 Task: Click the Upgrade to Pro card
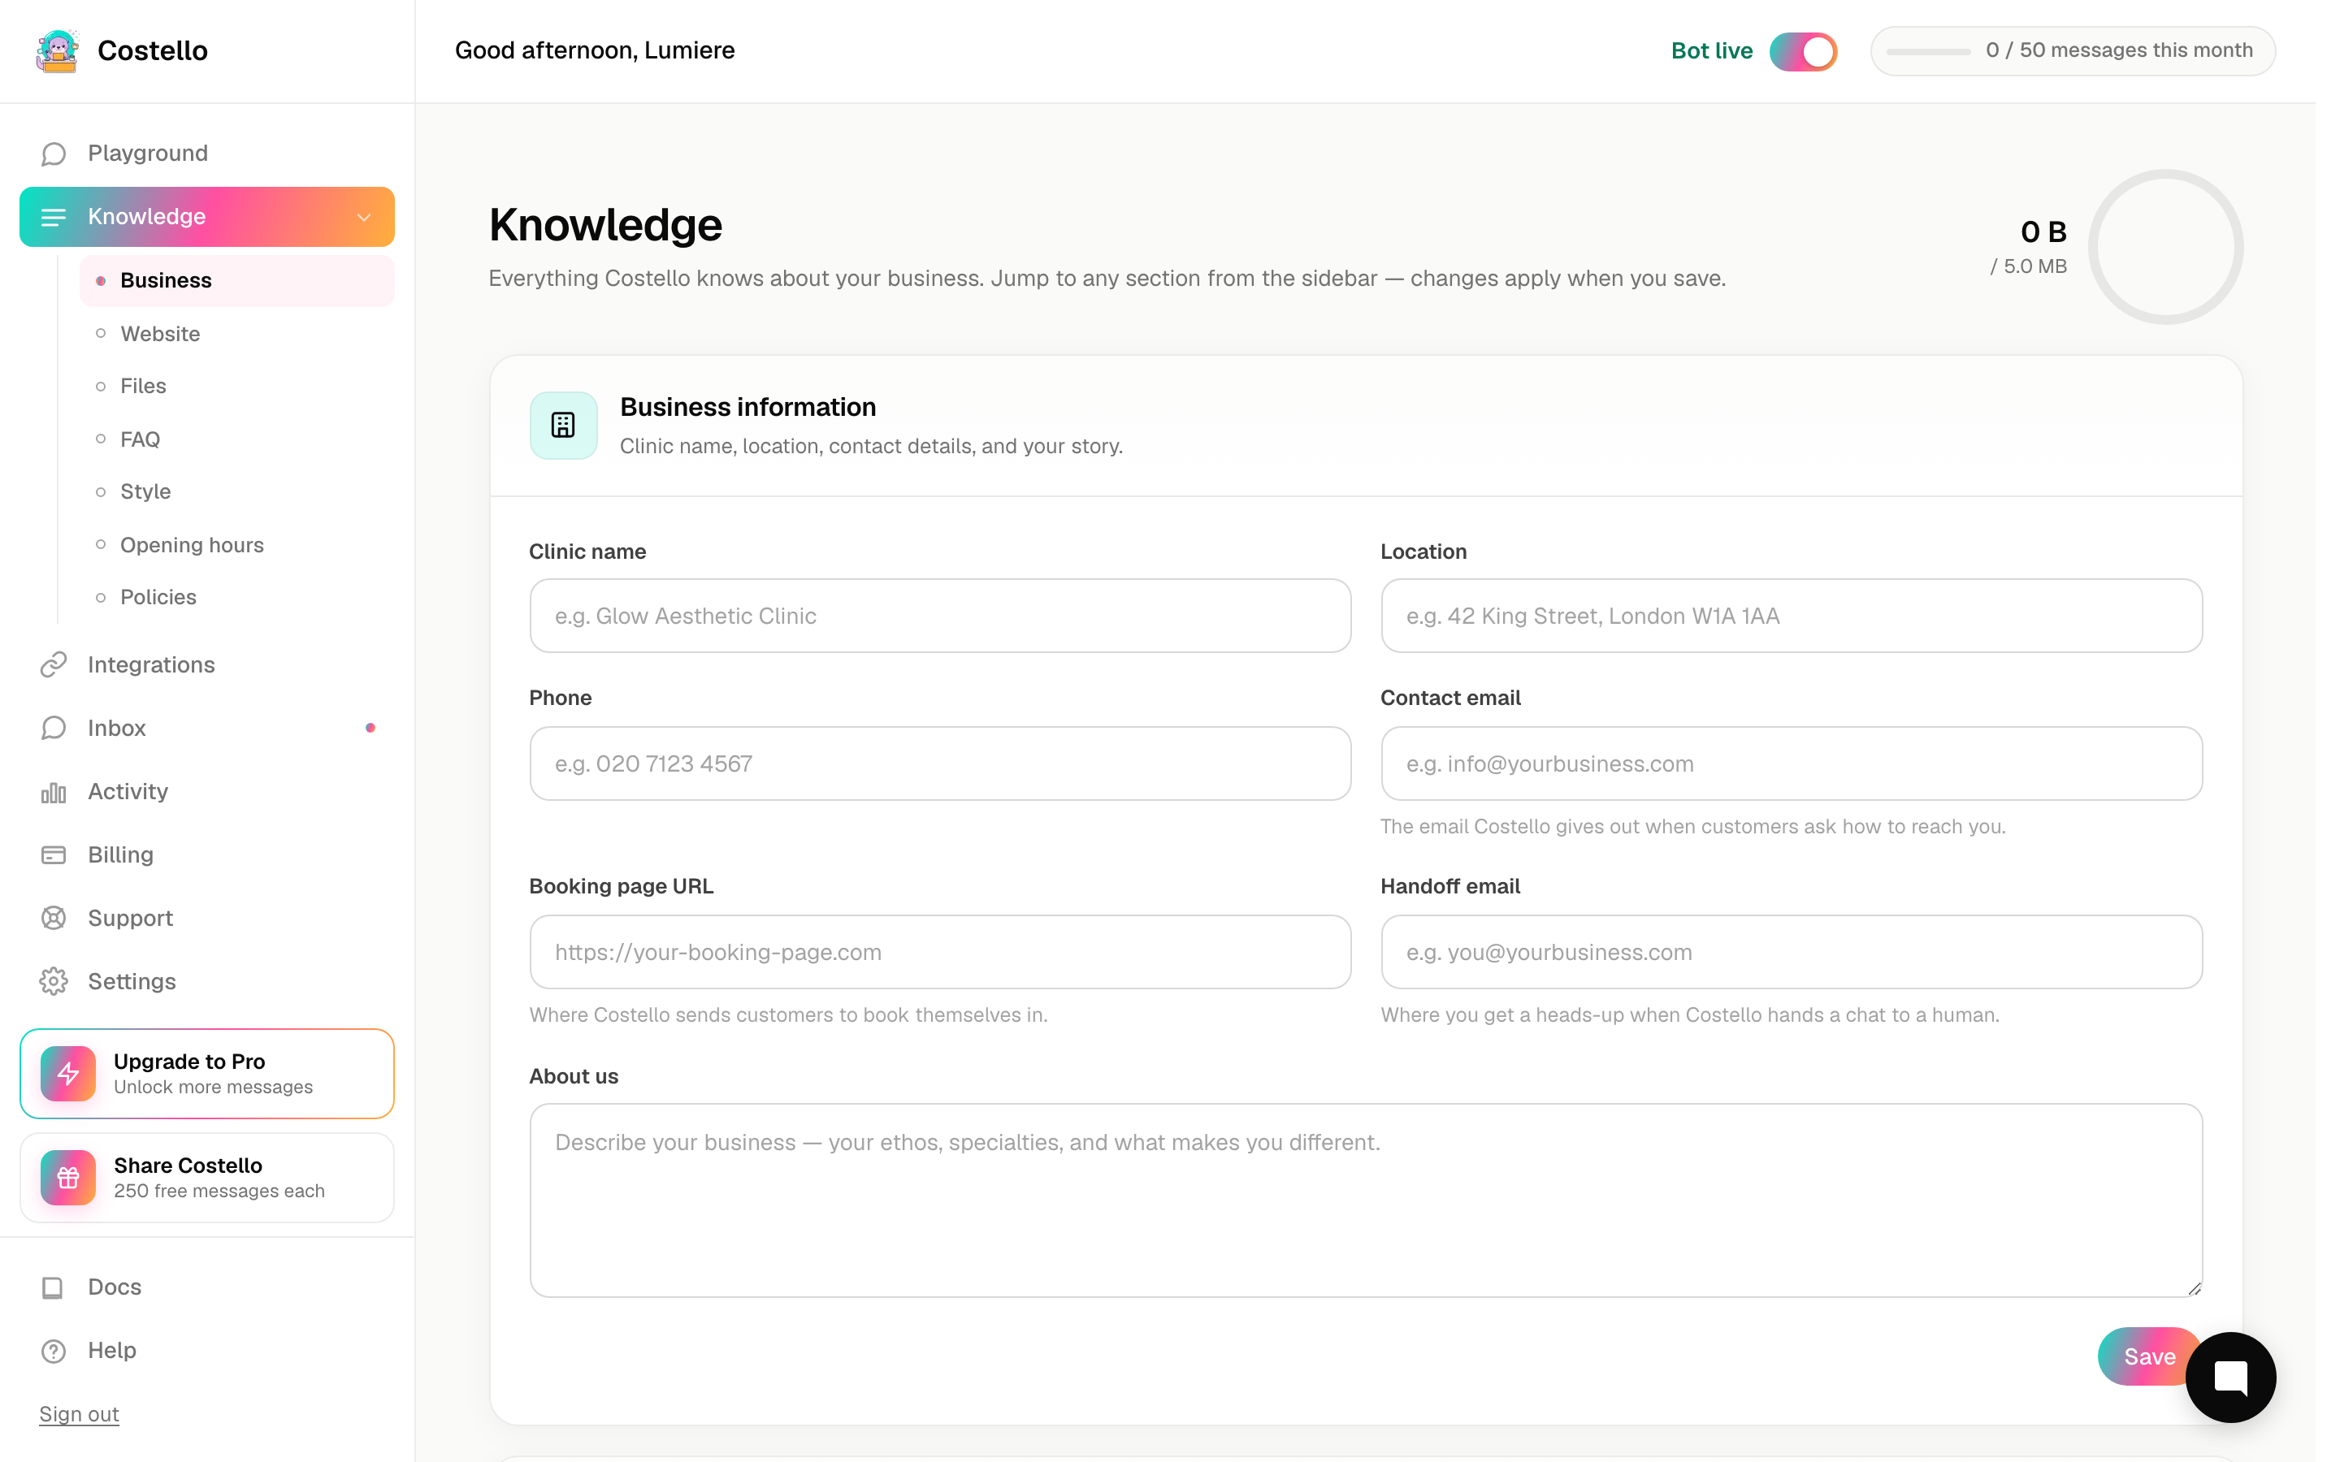(207, 1073)
